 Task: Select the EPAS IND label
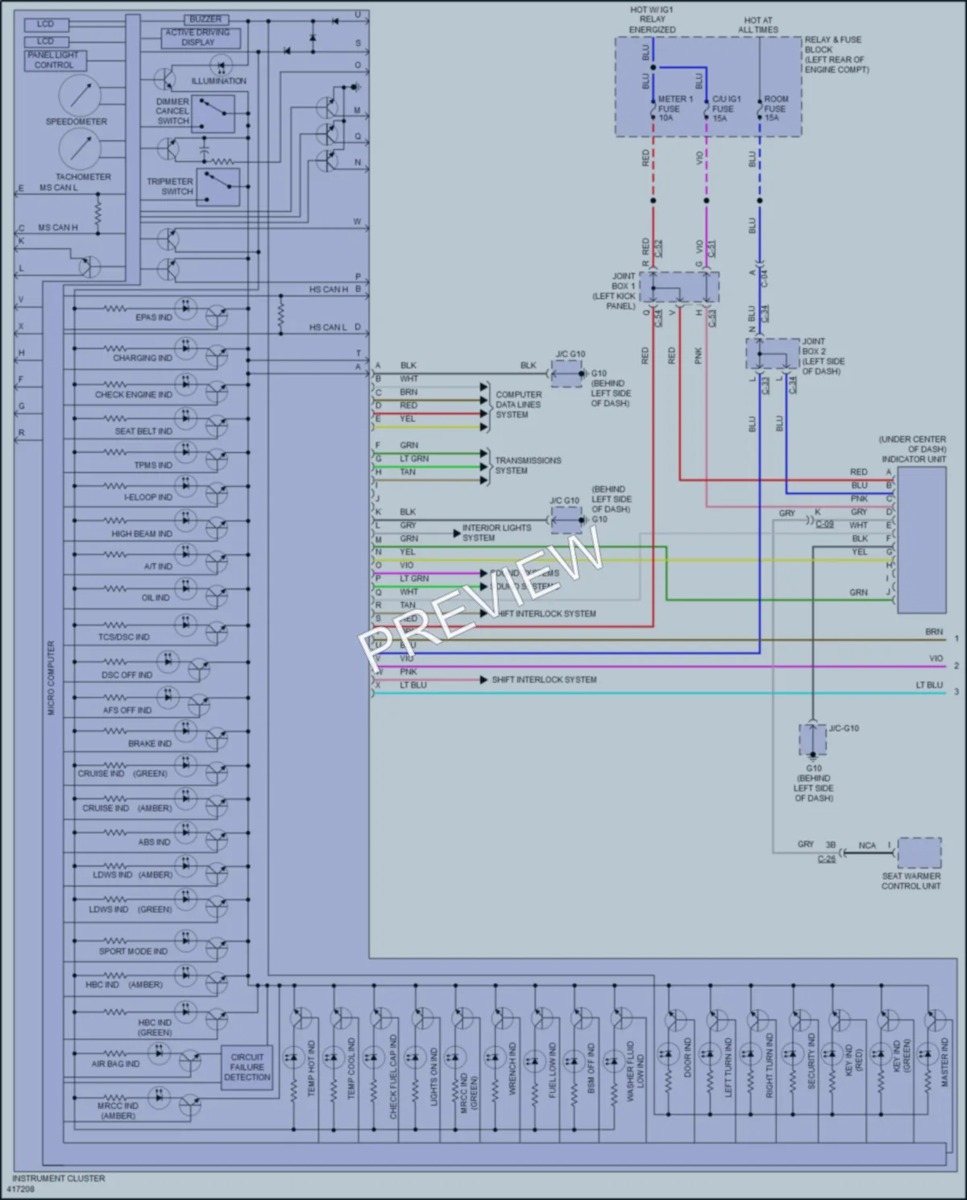[x=154, y=318]
